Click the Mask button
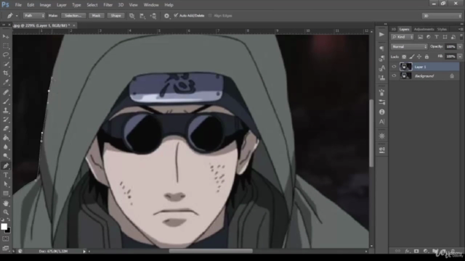This screenshot has height=261, width=465. [96, 16]
